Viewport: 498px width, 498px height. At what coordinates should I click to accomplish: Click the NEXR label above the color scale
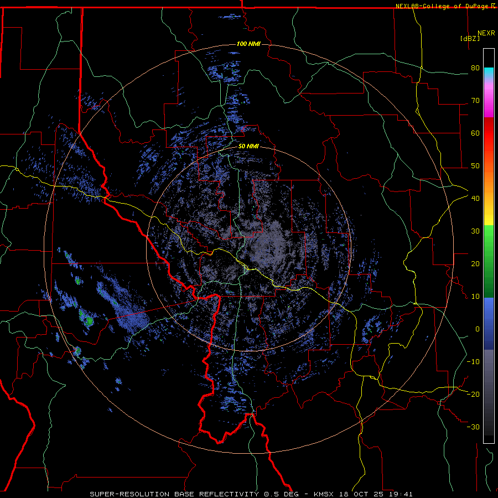486,33
